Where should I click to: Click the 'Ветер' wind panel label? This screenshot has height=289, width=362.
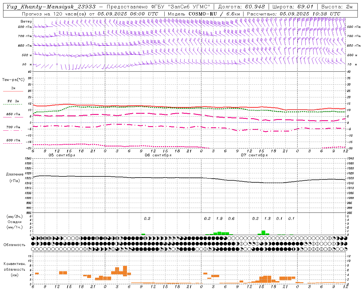click(26, 21)
